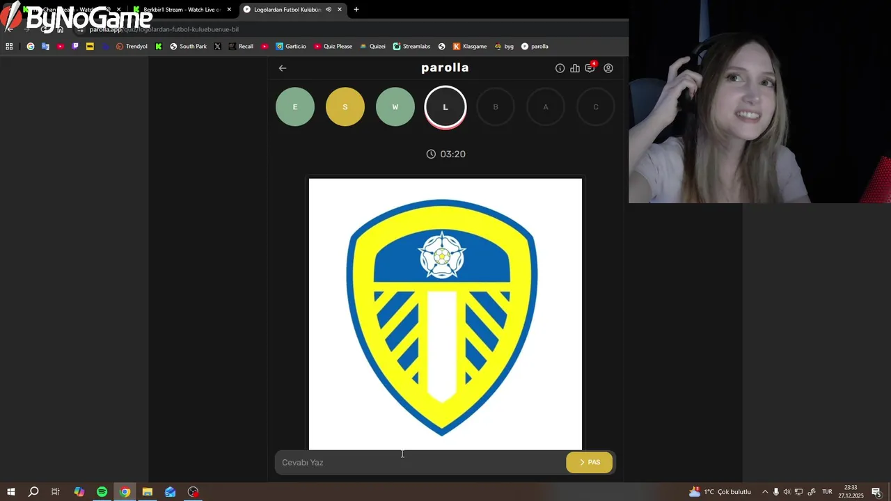Open the messages icon with red badge

tap(590, 67)
